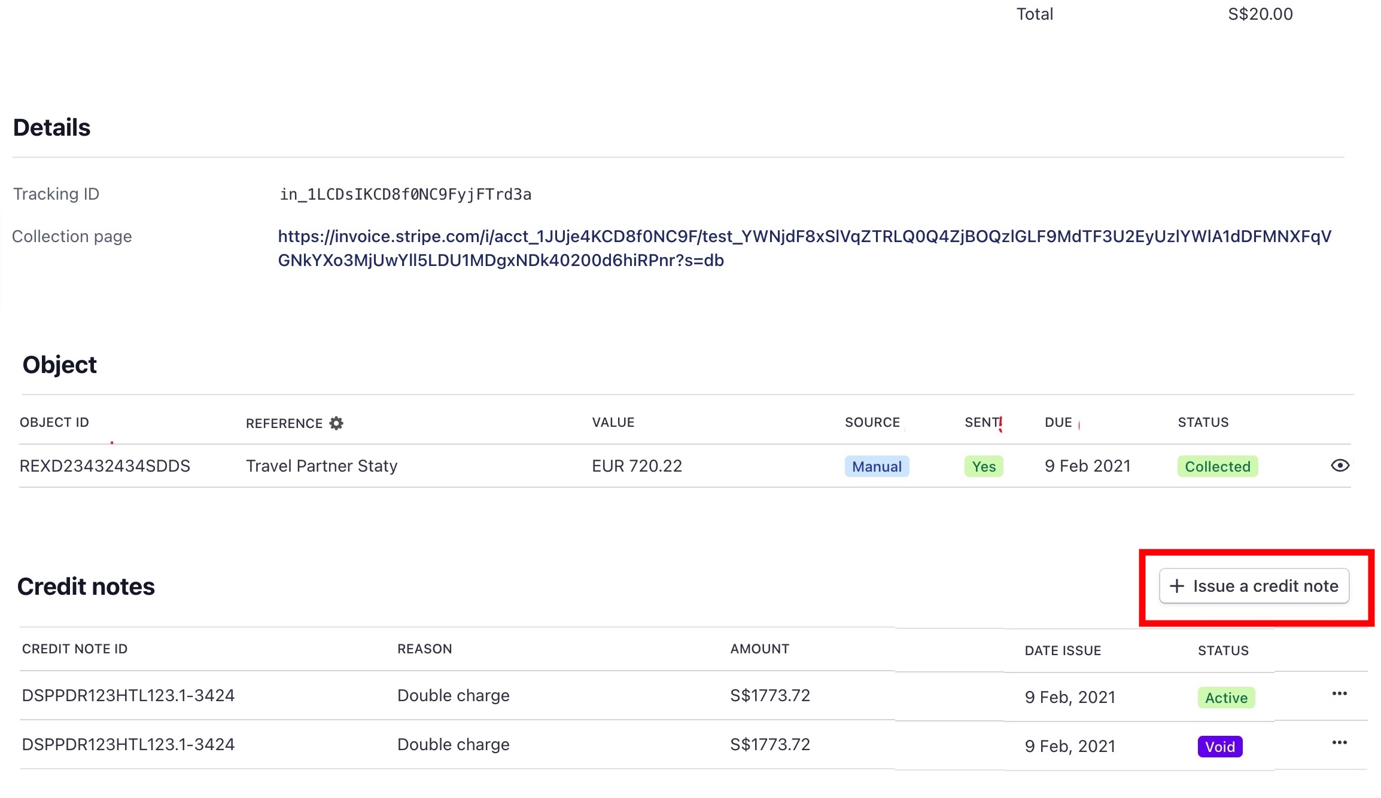This screenshot has height=798, width=1381.
Task: Click the gear icon next to REFERENCE
Action: pos(336,423)
